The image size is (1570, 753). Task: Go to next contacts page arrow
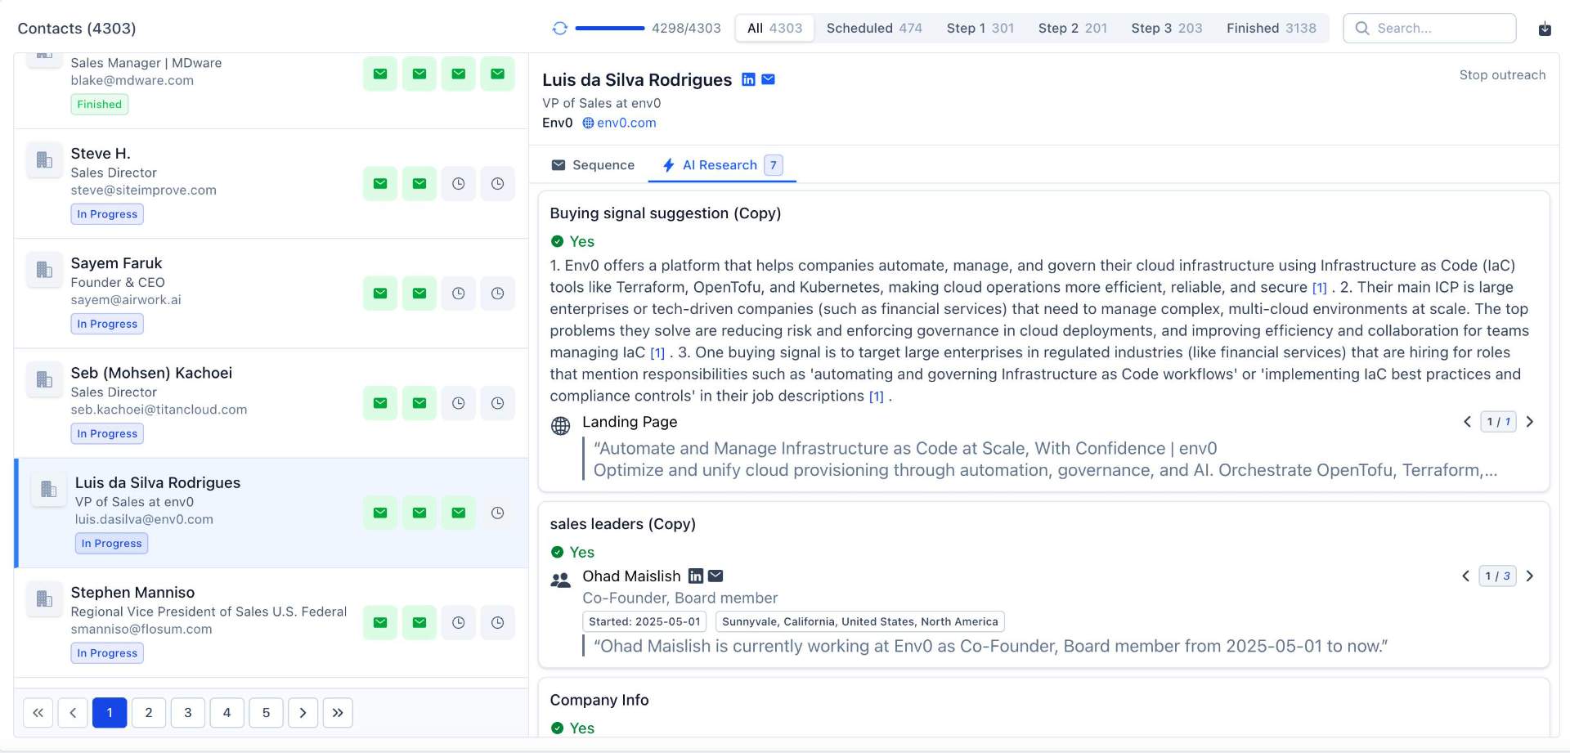[x=303, y=713]
